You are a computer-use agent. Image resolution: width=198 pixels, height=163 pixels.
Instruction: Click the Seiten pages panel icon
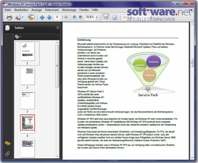tap(8, 28)
